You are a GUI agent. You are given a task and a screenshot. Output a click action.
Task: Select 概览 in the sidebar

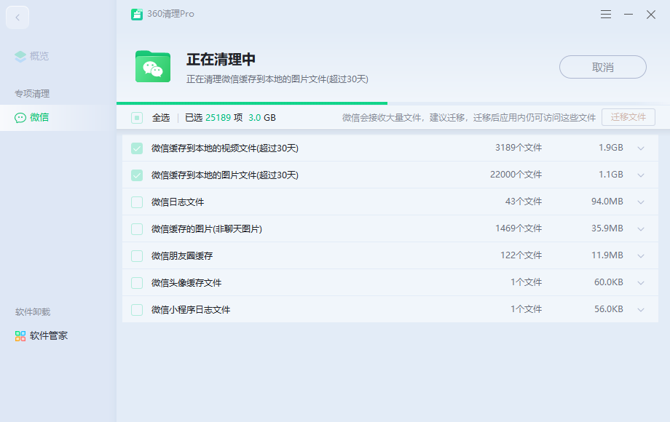pos(39,56)
